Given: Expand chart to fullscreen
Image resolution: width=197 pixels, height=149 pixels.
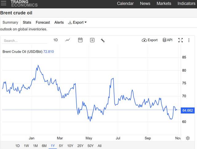Looking at the screenshot, I should [181, 40].
